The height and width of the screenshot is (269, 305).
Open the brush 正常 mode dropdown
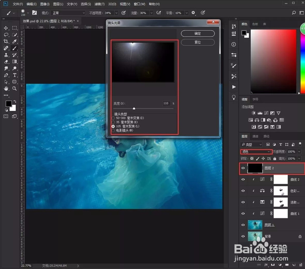69,13
